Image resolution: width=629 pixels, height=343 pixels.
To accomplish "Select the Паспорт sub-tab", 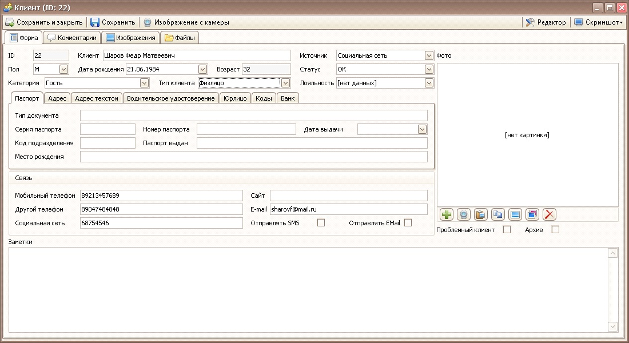I will [x=27, y=98].
